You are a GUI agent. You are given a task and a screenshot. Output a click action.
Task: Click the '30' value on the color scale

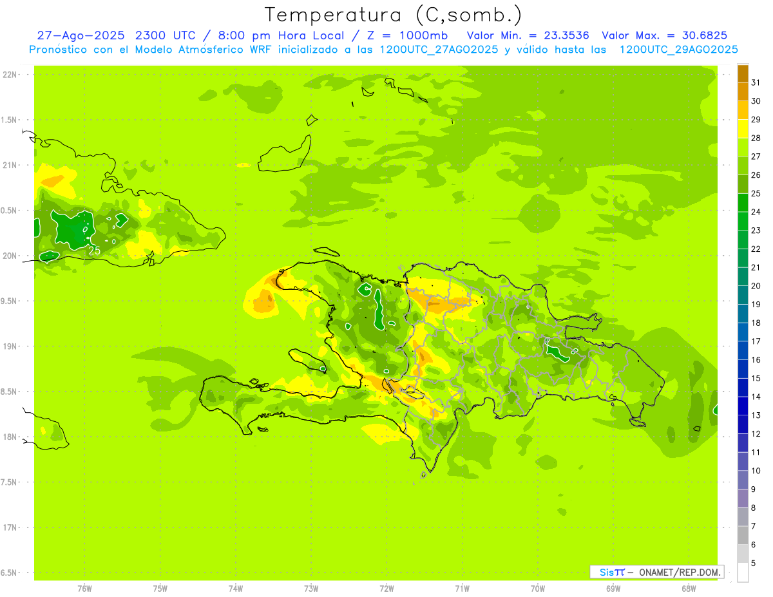coord(756,100)
